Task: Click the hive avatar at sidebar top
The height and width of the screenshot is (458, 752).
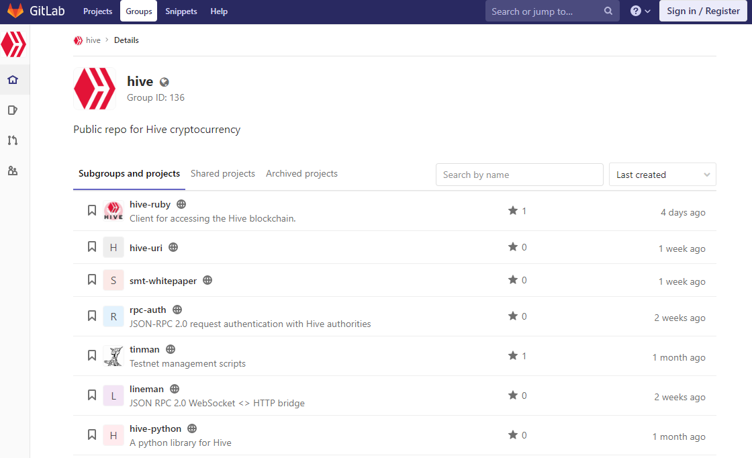Action: coord(13,44)
